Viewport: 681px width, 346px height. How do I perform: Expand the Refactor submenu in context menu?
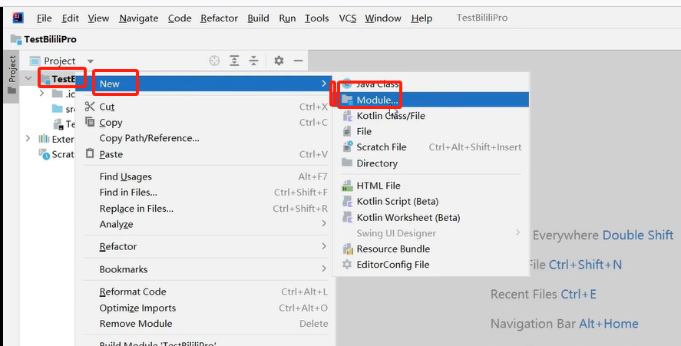tap(206, 246)
